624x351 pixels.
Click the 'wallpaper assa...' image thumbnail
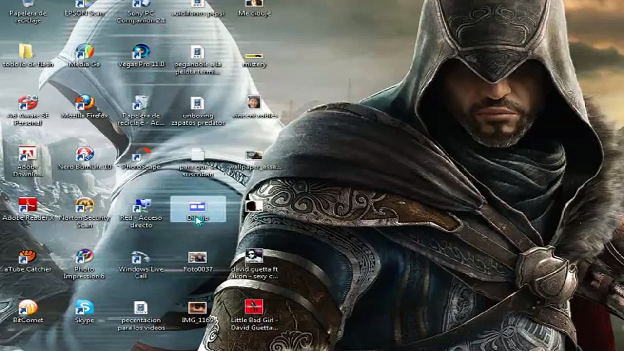pyautogui.click(x=254, y=156)
